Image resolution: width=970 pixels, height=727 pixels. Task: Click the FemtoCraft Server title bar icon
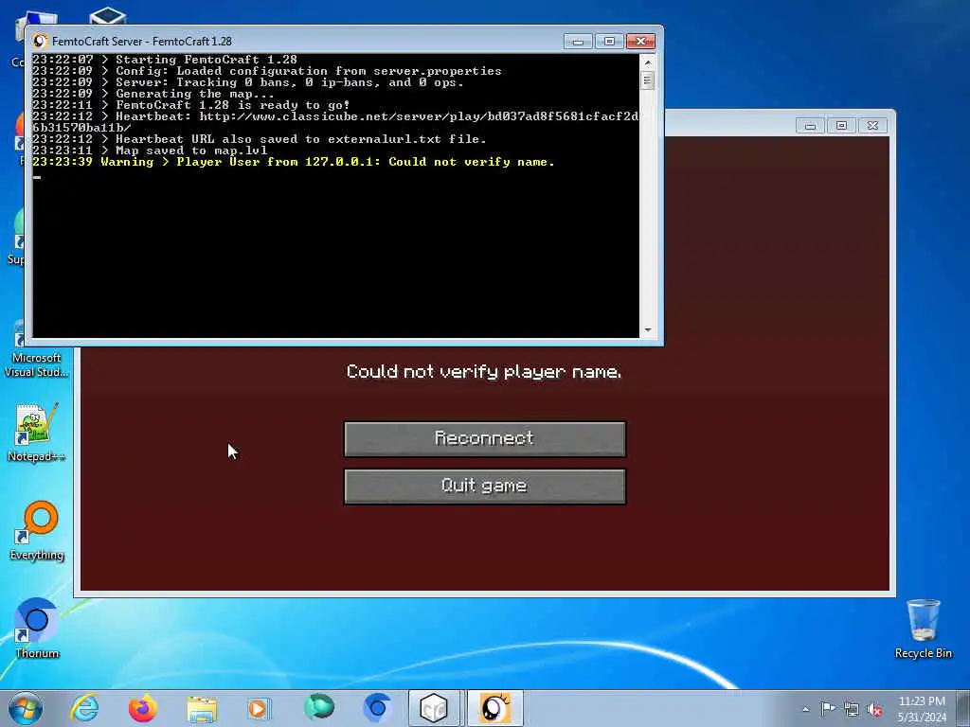[40, 42]
